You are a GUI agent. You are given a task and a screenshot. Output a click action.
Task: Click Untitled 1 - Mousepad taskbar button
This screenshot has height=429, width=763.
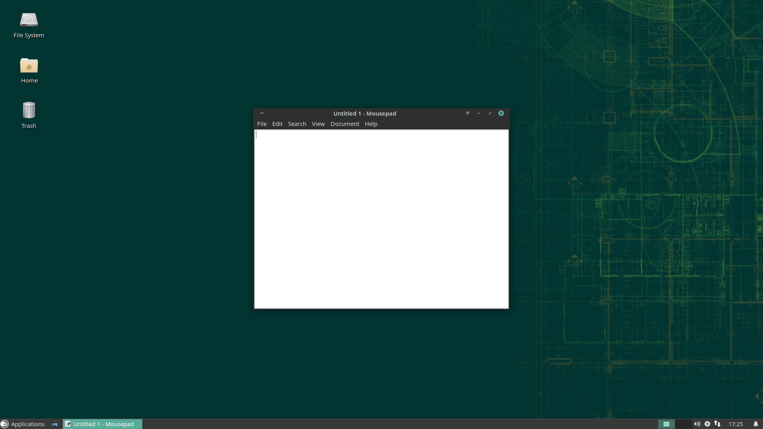[103, 424]
